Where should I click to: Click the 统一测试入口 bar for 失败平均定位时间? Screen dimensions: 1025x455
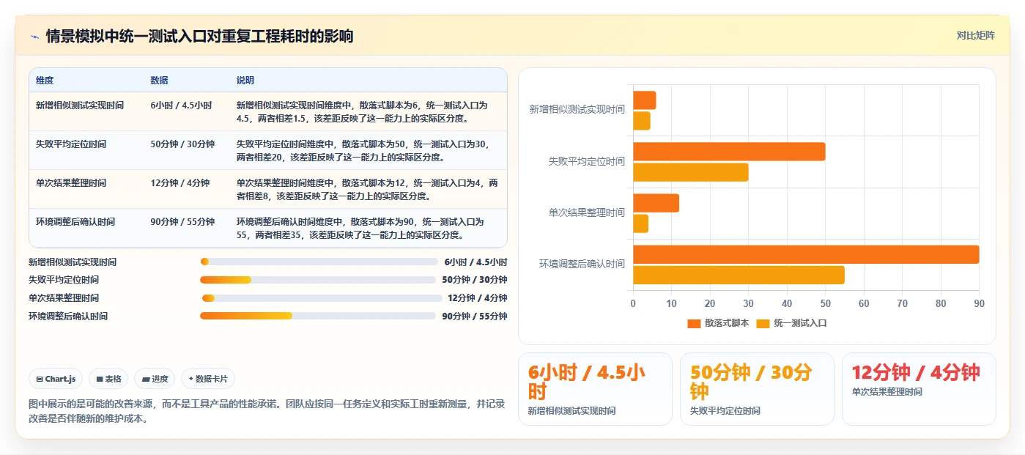(x=691, y=172)
